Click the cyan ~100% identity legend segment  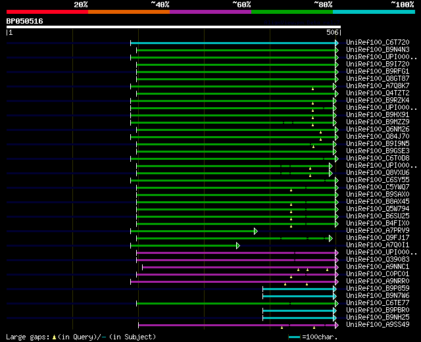374,12
